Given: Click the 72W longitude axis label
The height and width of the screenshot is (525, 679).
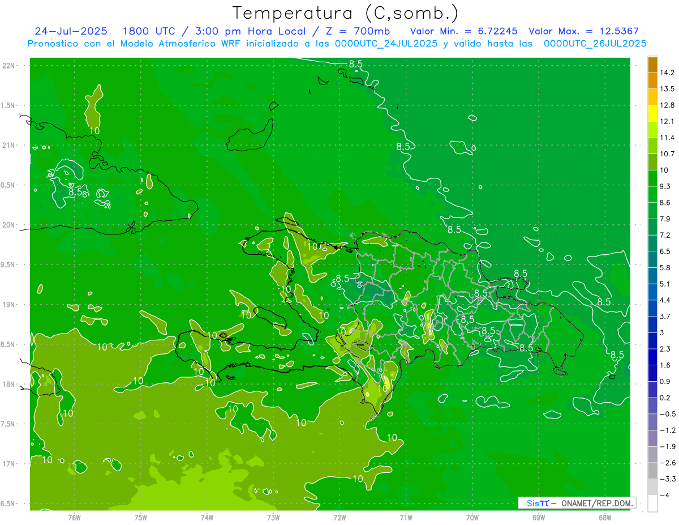Looking at the screenshot, I should pyautogui.click(x=339, y=518).
